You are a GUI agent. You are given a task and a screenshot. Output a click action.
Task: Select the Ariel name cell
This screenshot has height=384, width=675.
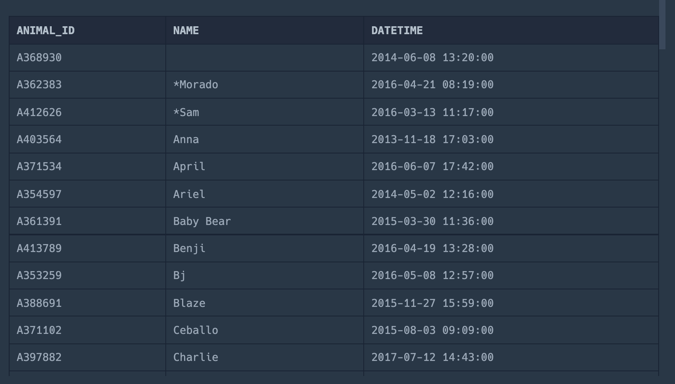click(x=189, y=194)
